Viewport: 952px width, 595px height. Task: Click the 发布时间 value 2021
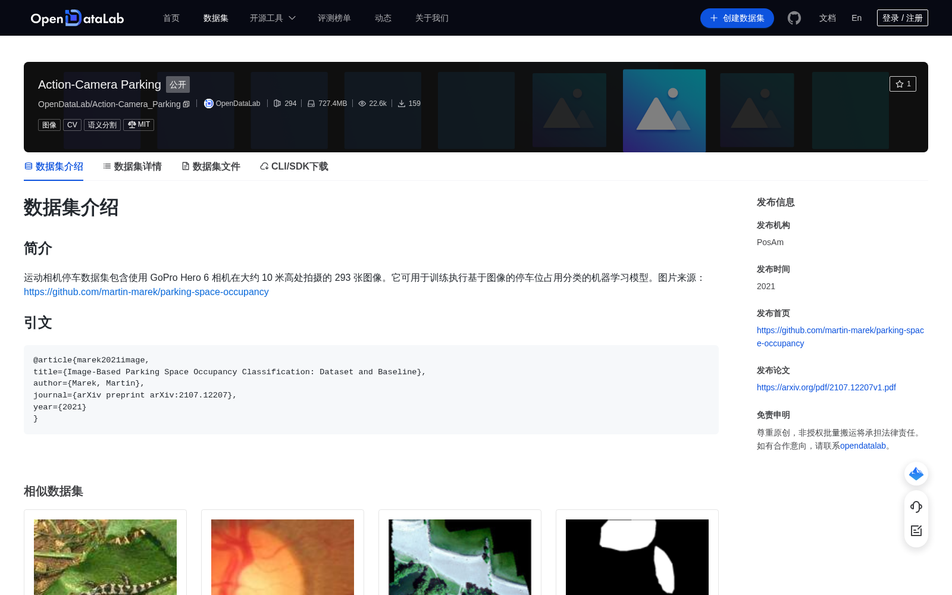click(766, 286)
